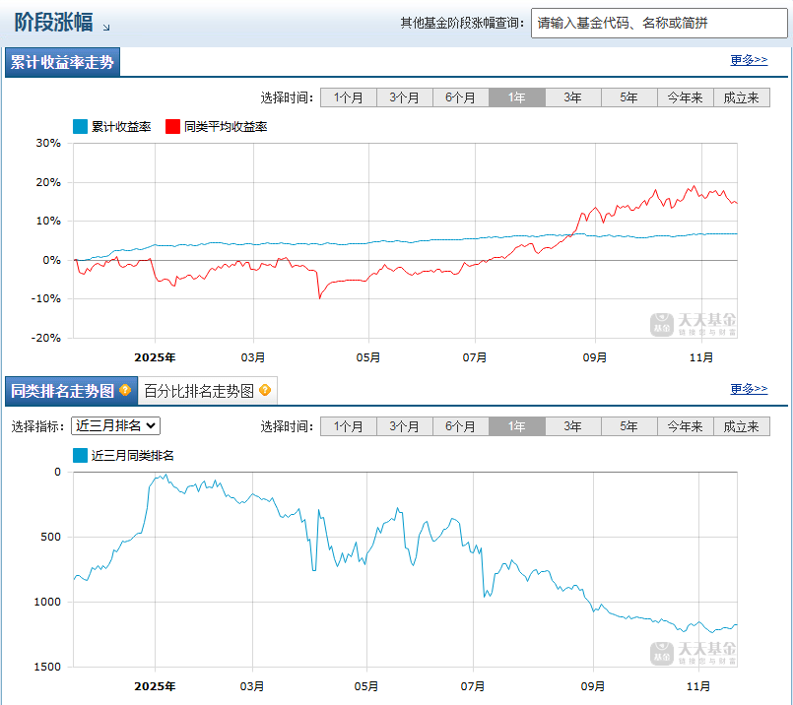Image resolution: width=793 pixels, height=705 pixels.
Task: Click the arrow icon beside 阶段涨幅 title
Action: pyautogui.click(x=106, y=28)
